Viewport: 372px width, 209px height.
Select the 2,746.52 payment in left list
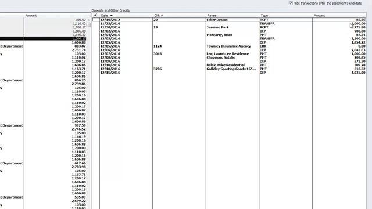click(43, 129)
